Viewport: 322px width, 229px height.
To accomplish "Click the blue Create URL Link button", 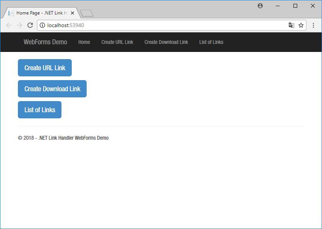I will click(x=45, y=68).
